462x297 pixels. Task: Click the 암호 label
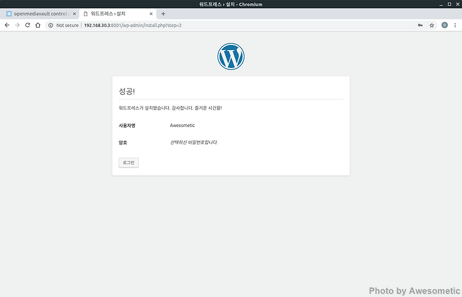point(123,142)
